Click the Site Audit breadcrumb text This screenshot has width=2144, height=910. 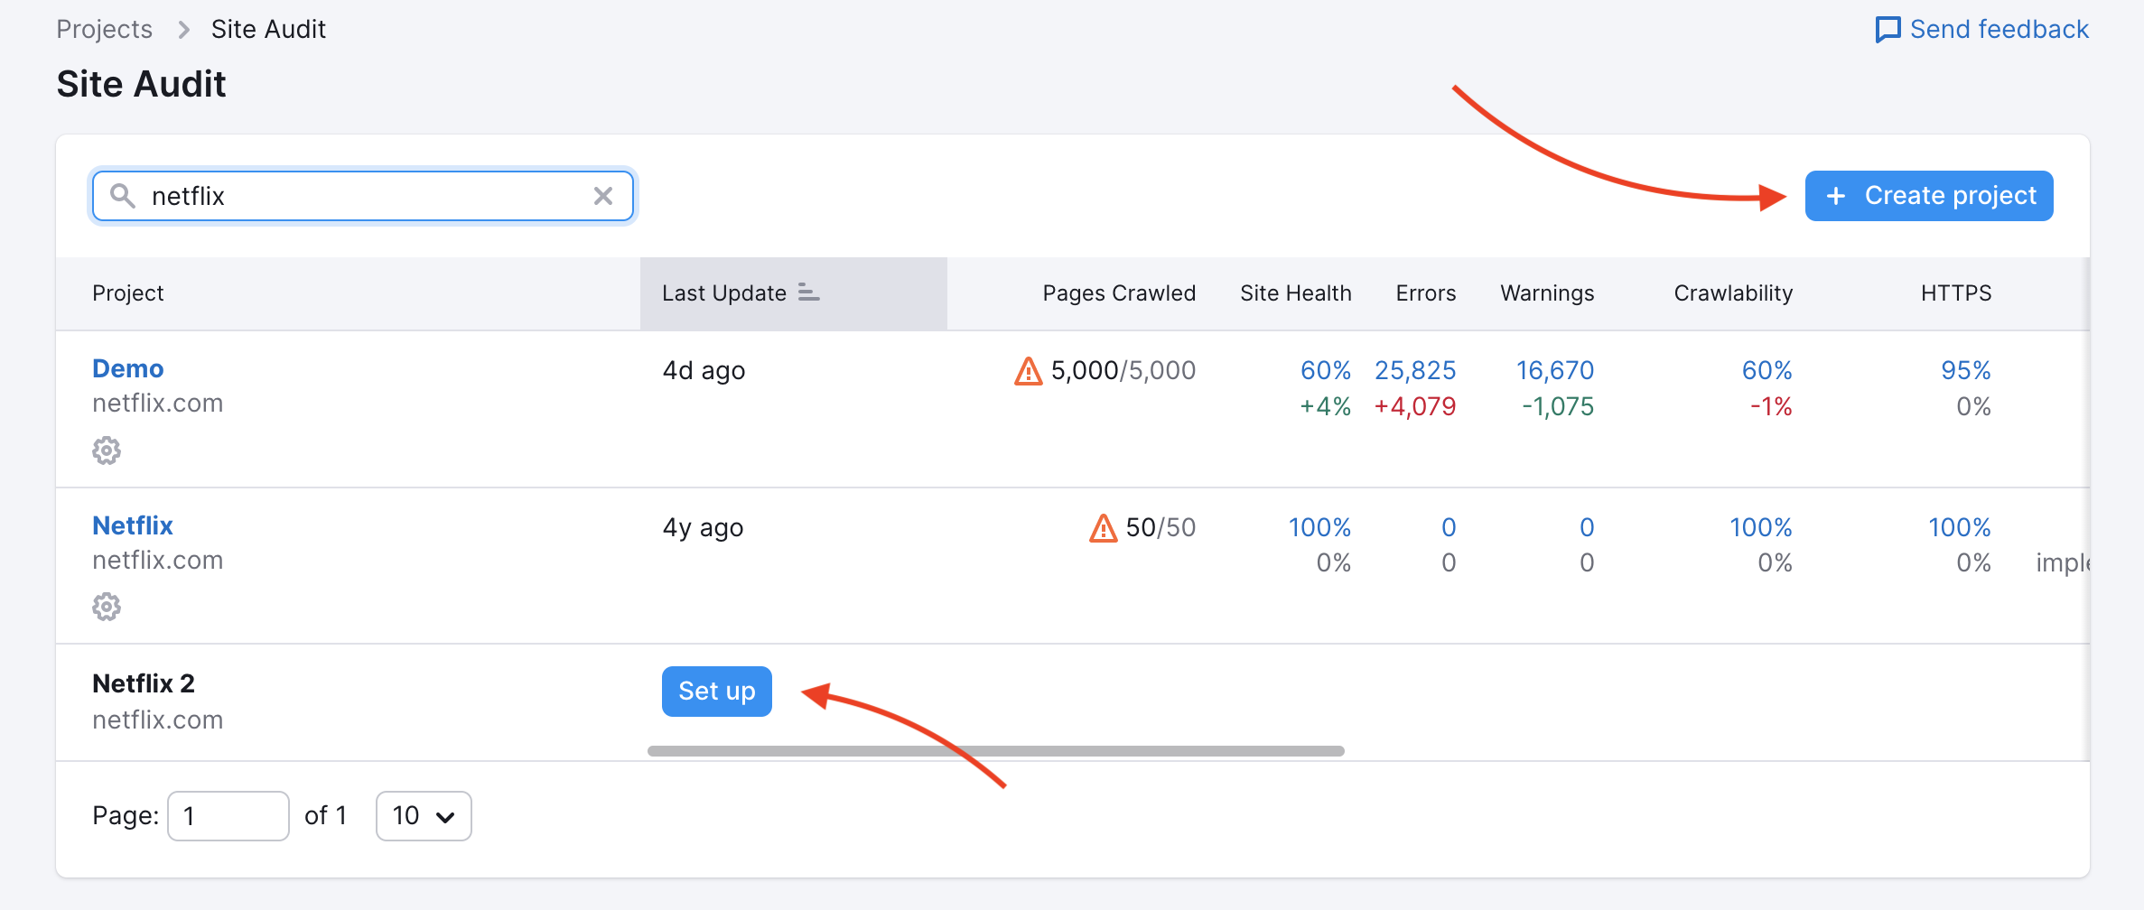click(x=268, y=30)
